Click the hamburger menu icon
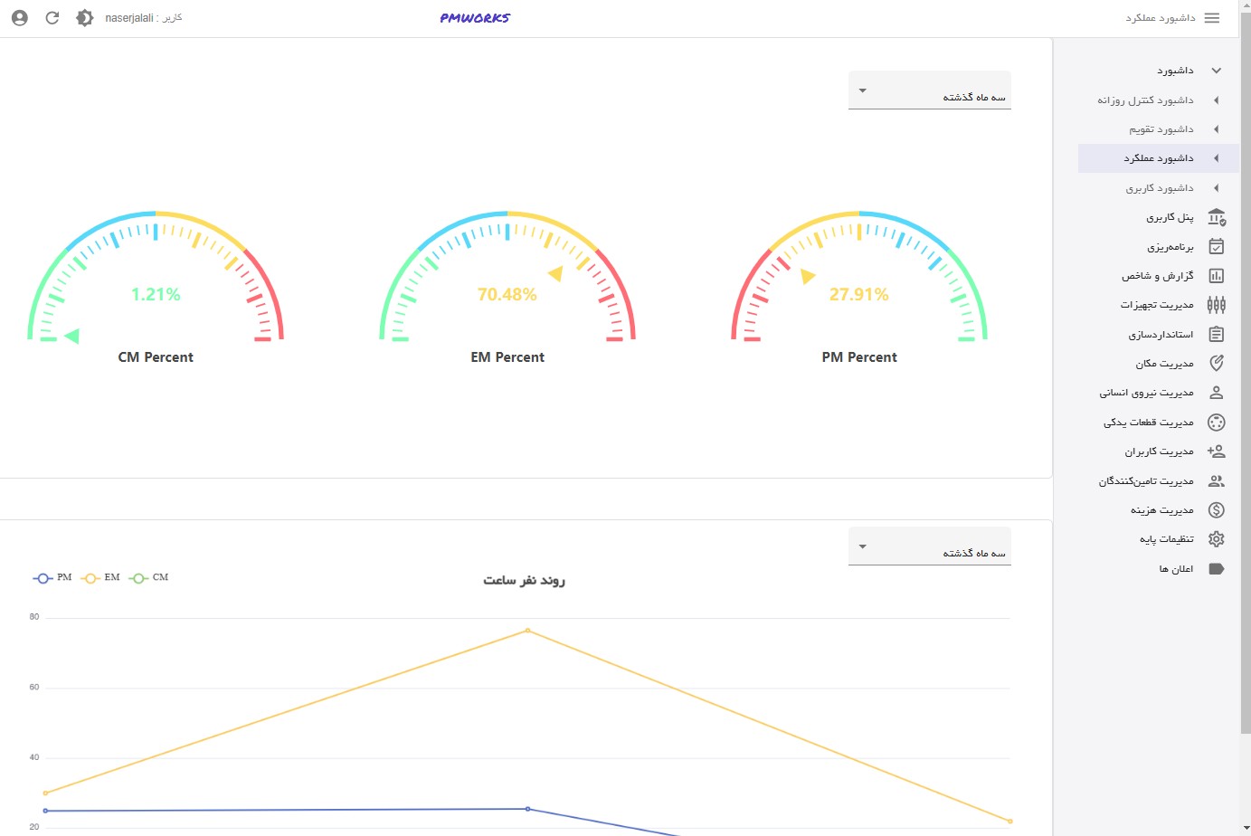 point(1212,18)
